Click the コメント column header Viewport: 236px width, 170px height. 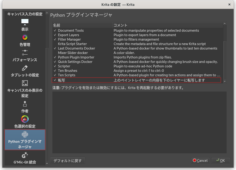point(168,25)
